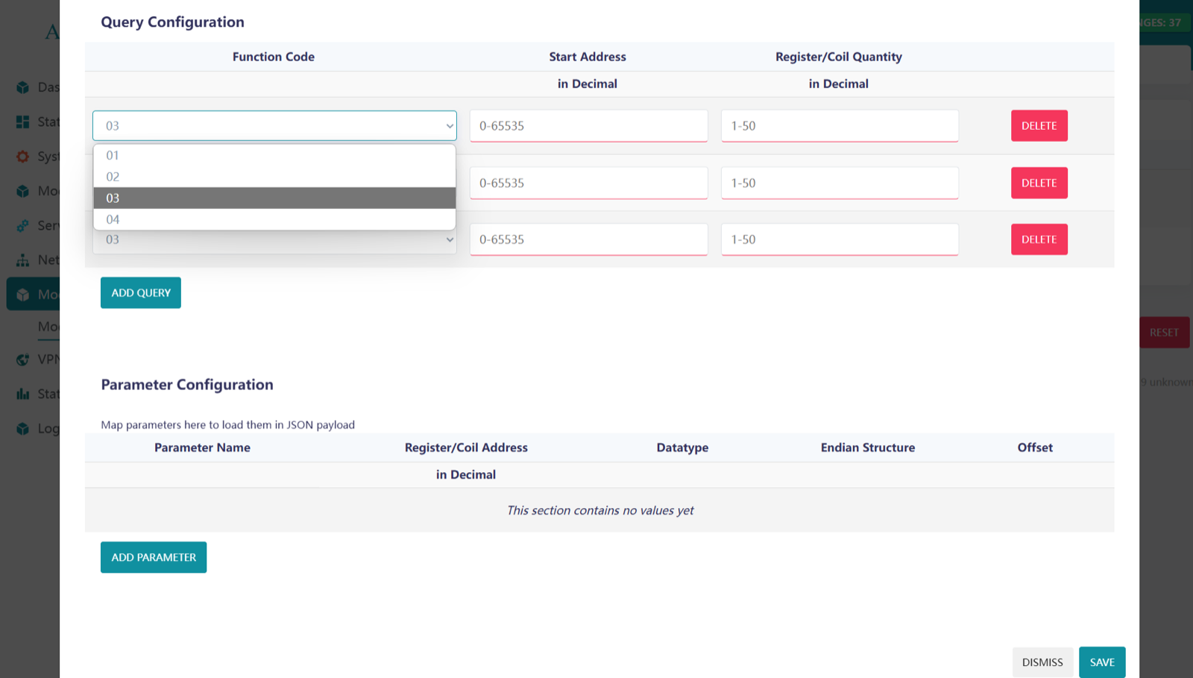This screenshot has width=1193, height=678.
Task: Open the Logs cube icon
Action: [22, 428]
